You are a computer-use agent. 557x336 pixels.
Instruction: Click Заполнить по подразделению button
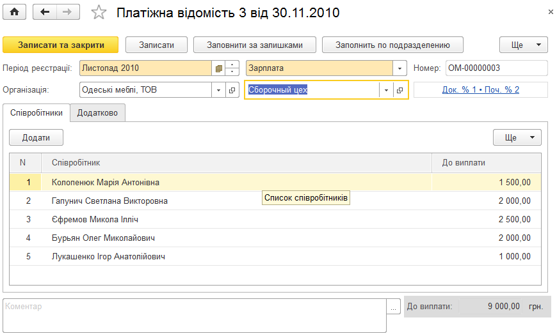tap(392, 45)
